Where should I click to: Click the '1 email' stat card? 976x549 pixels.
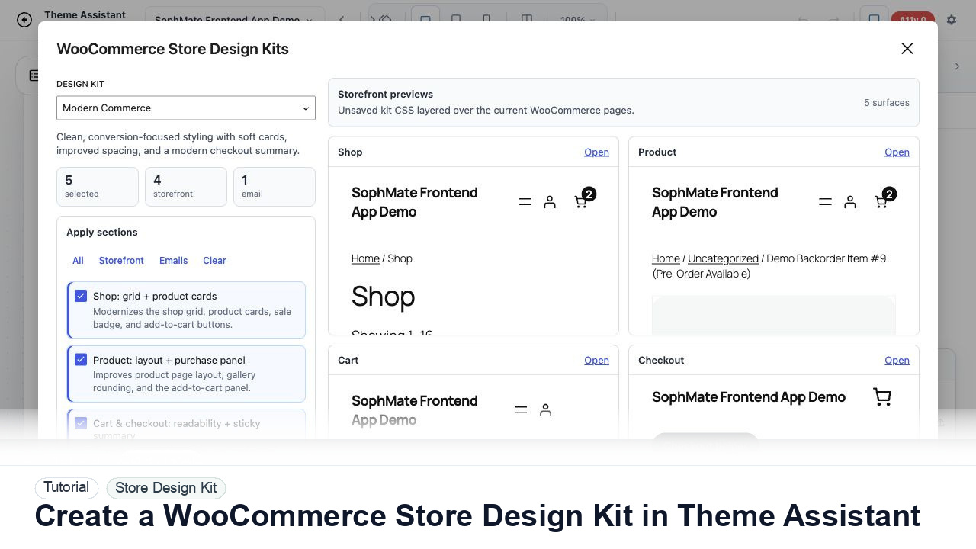tap(274, 187)
